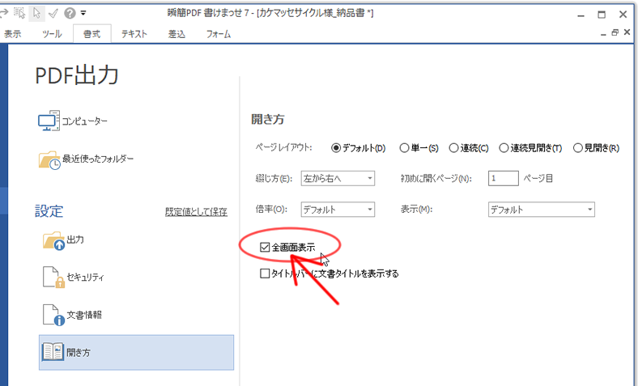Select the pointer arrow tool in quick toolbar
638x386 pixels.
coord(36,14)
